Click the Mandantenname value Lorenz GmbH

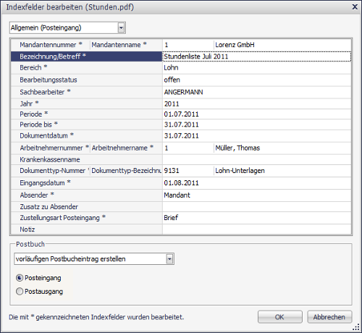[x=282, y=45]
